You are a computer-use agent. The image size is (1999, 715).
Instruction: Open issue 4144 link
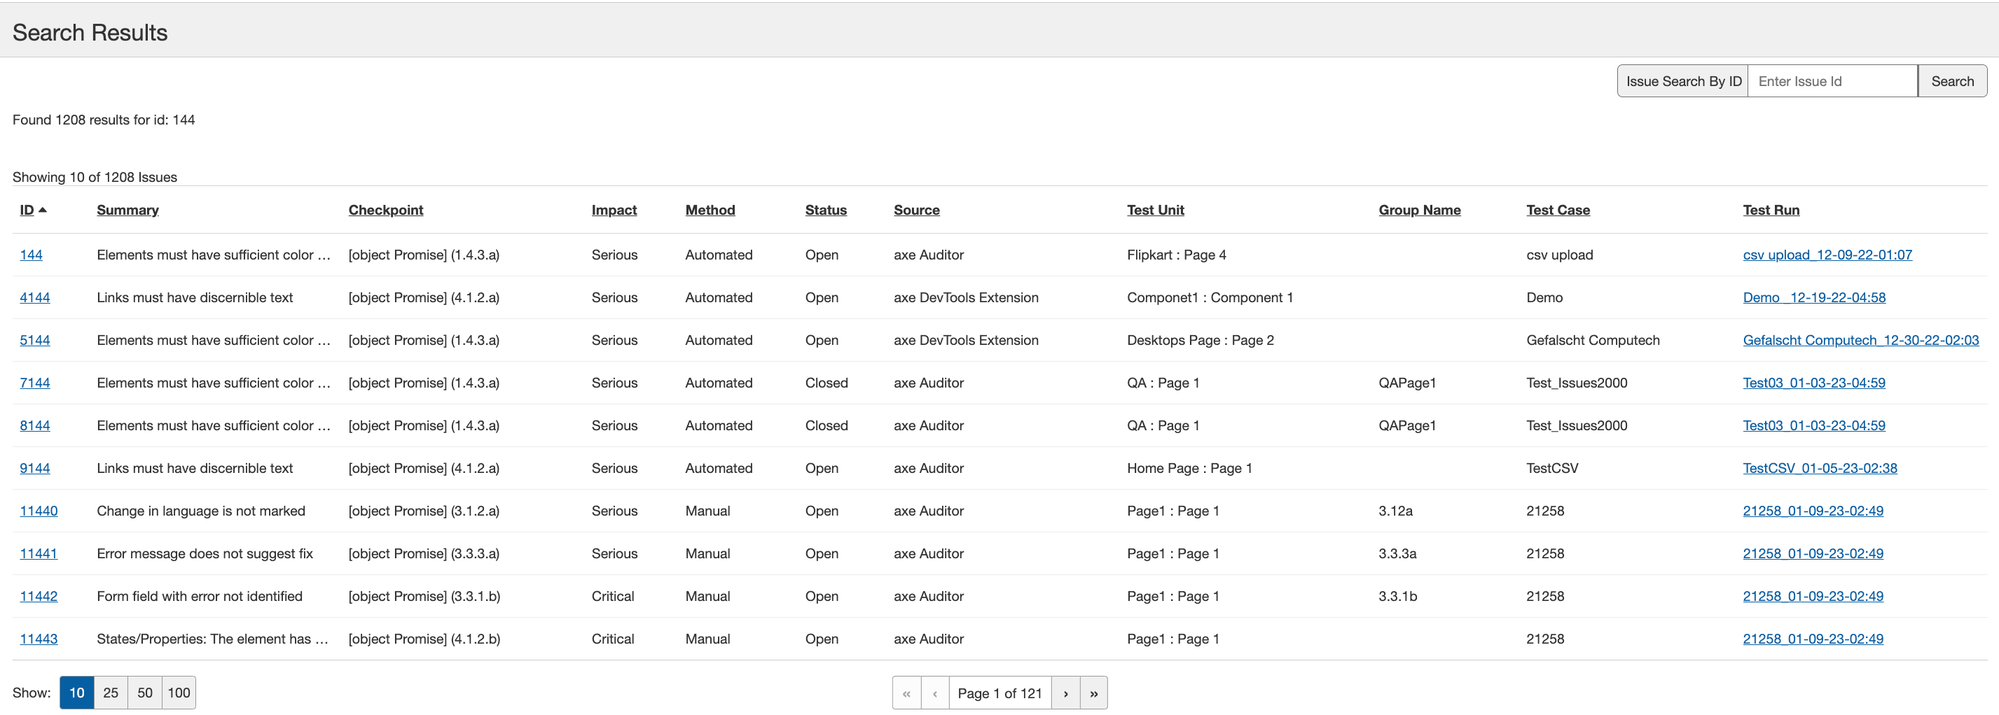(35, 298)
